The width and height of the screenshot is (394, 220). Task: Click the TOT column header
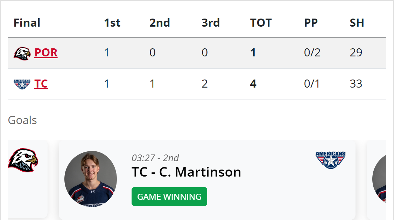pos(261,23)
